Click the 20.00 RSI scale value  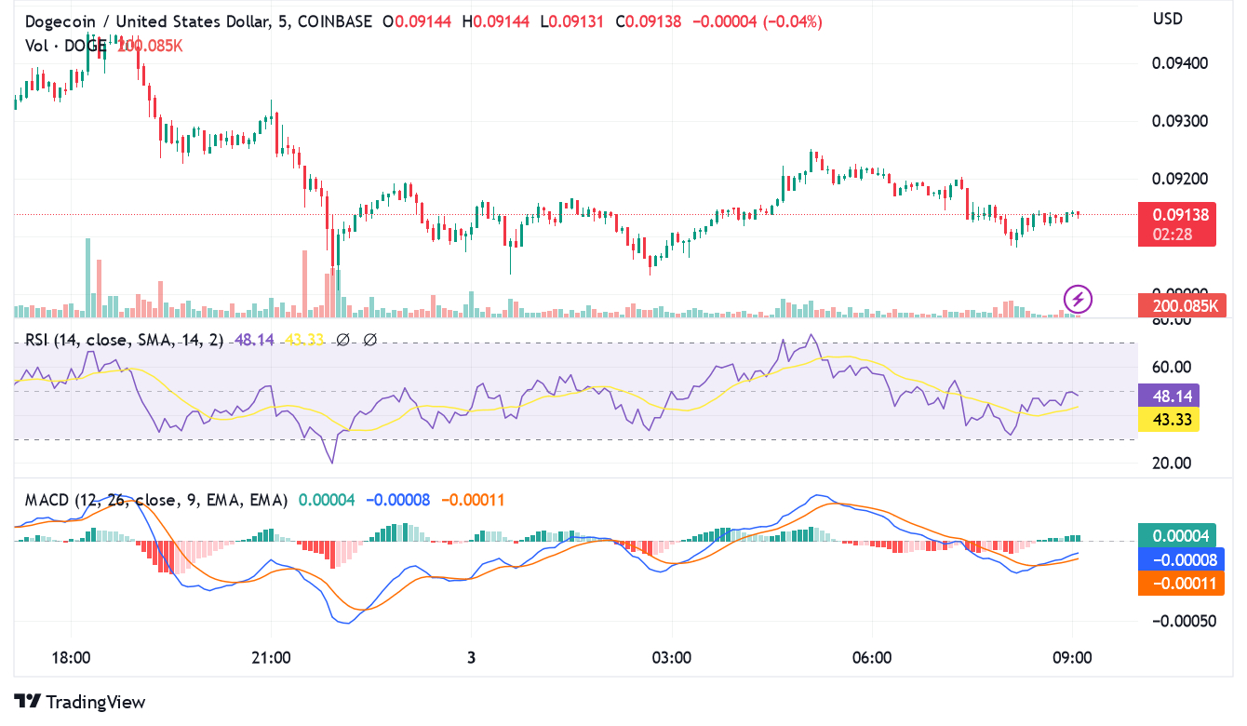(1172, 464)
